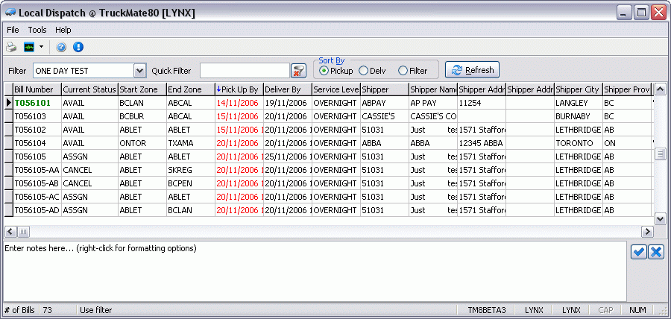The width and height of the screenshot is (671, 319).
Task: Click the blue exclamation info icon
Action: pyautogui.click(x=78, y=47)
